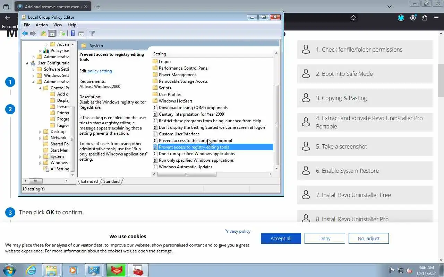Expand the Desktop tree node
This screenshot has width=444, height=277.
tap(40, 132)
